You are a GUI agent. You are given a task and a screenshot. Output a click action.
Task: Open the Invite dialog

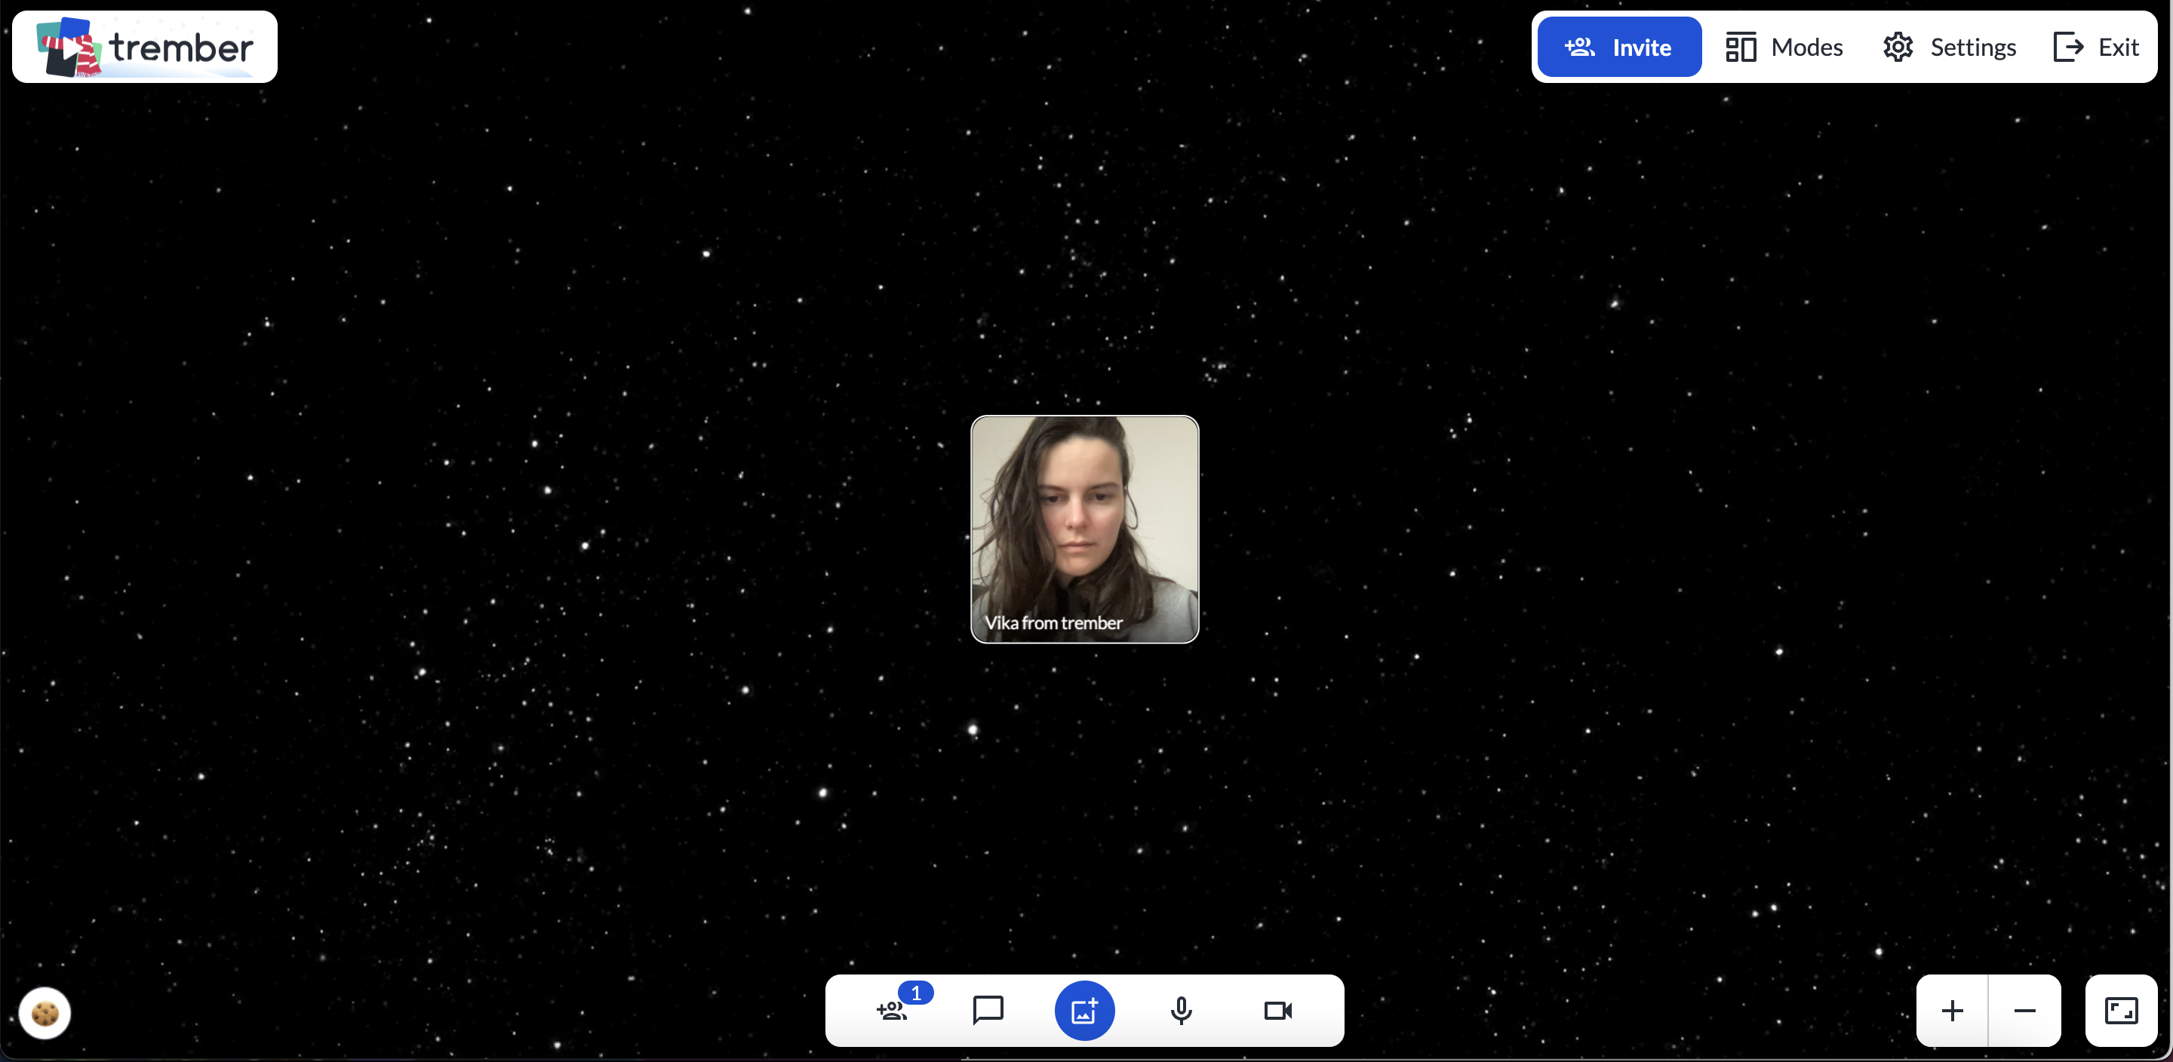click(x=1618, y=48)
